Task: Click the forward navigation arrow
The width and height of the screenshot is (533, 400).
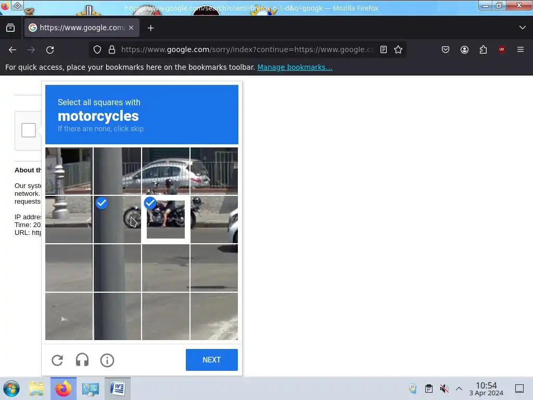Action: (31, 49)
